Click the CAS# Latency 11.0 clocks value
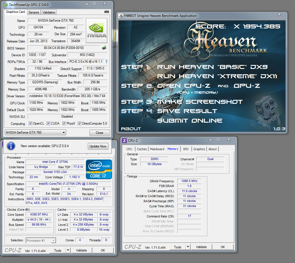 (189, 191)
